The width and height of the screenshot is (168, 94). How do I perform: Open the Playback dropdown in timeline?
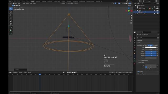[15, 72]
